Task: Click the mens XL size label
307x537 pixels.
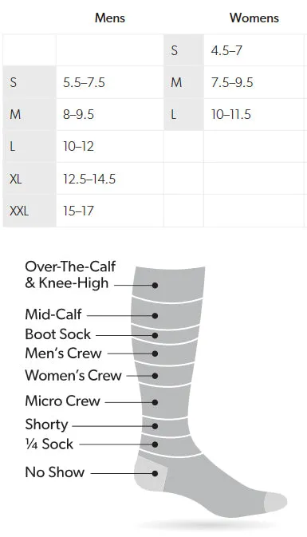Action: point(16,179)
